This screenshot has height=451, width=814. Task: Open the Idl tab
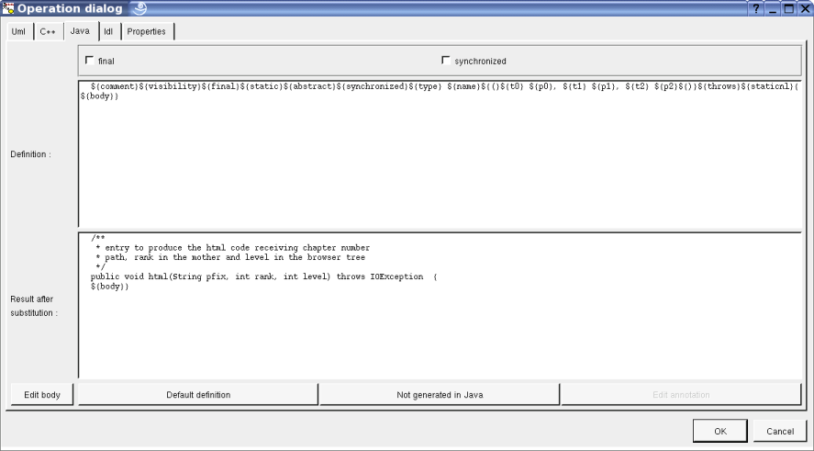(108, 32)
